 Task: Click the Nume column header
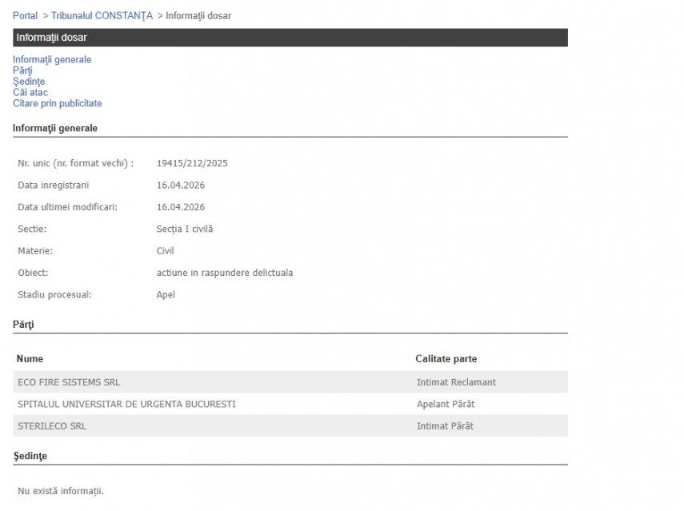[30, 359]
